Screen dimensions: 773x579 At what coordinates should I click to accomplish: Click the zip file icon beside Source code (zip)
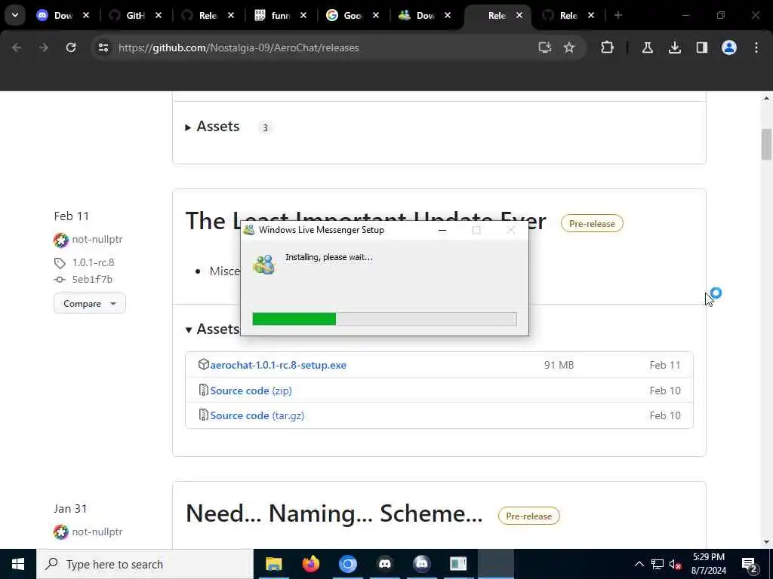(x=203, y=390)
